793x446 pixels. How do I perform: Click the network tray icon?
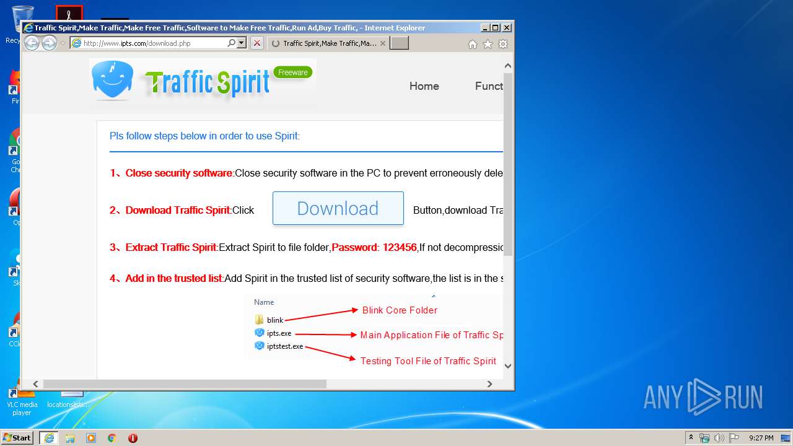click(704, 438)
